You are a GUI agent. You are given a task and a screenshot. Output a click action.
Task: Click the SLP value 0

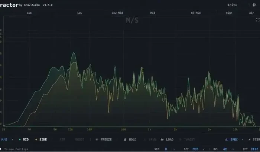(x=166, y=149)
